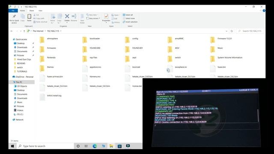
Task: Click the Properties checkmark icon
Action: 106,16
